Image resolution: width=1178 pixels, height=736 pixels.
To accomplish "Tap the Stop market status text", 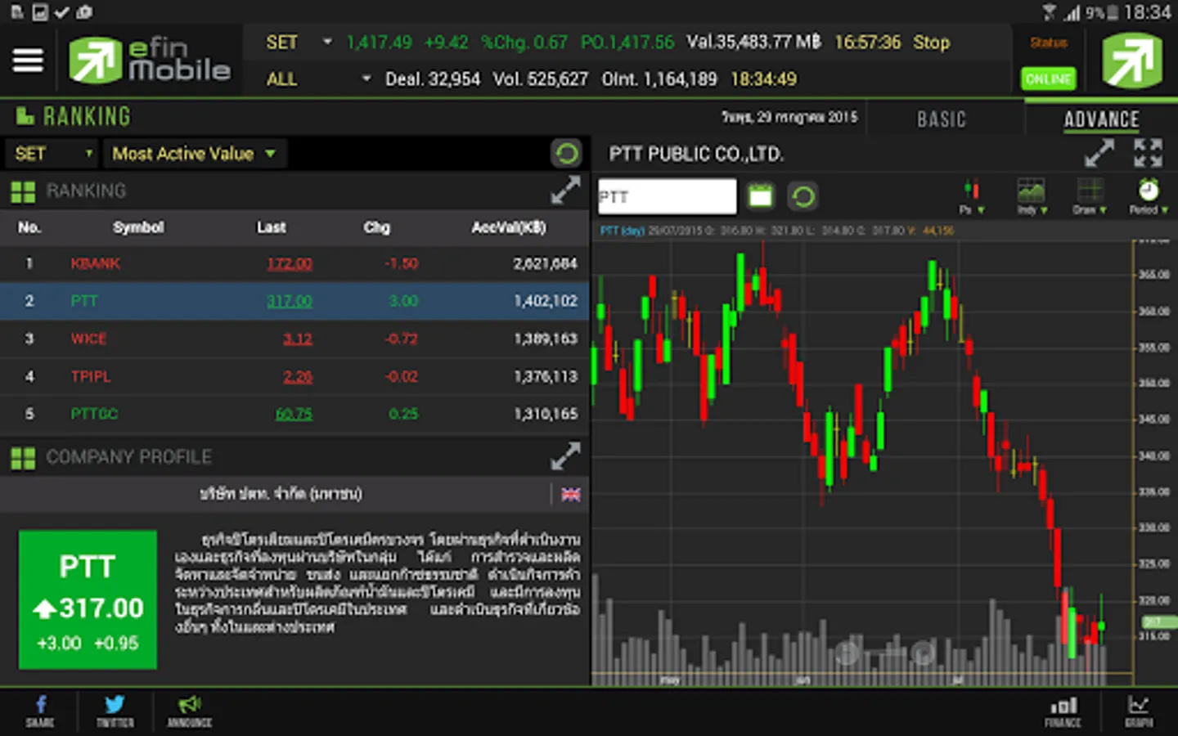I will pyautogui.click(x=931, y=43).
